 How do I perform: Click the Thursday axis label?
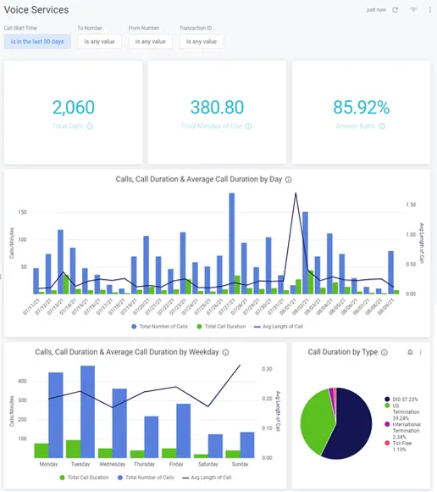[145, 464]
